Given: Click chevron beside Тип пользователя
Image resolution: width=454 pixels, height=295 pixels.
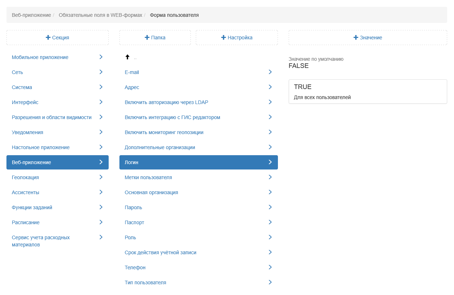Looking at the screenshot, I should 270,282.
